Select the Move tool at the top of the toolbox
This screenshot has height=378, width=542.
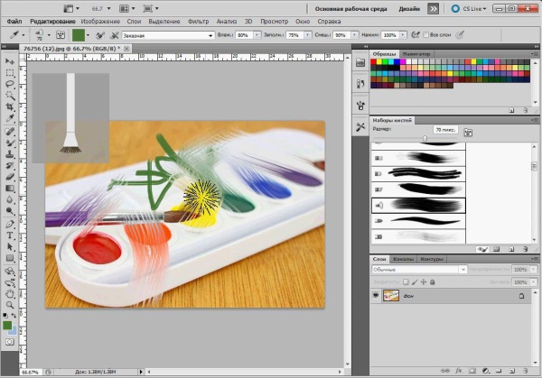9,59
